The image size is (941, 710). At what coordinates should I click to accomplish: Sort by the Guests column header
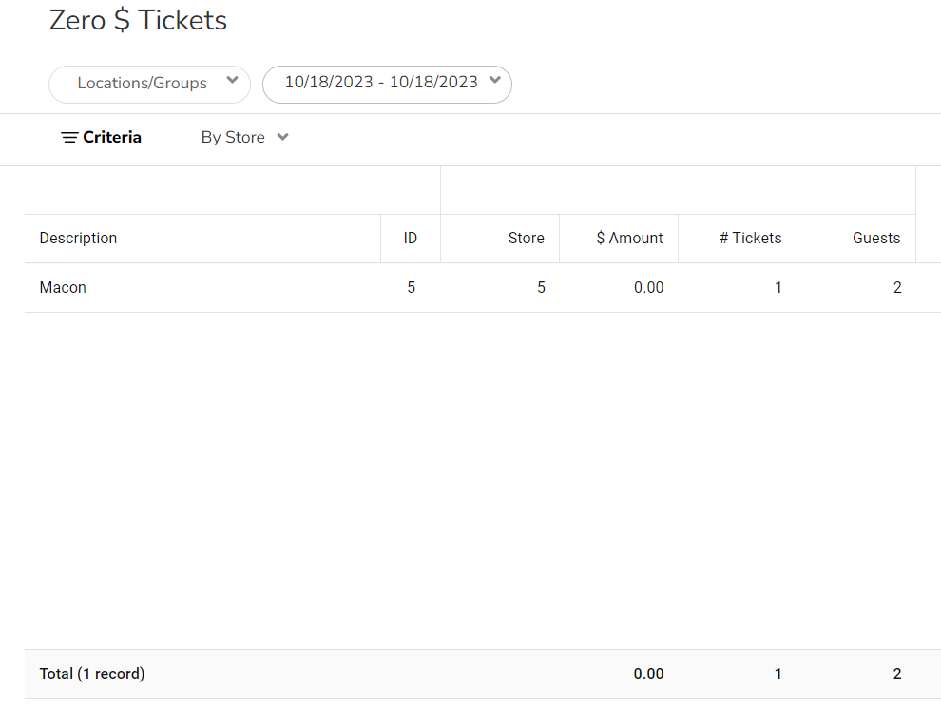point(875,239)
